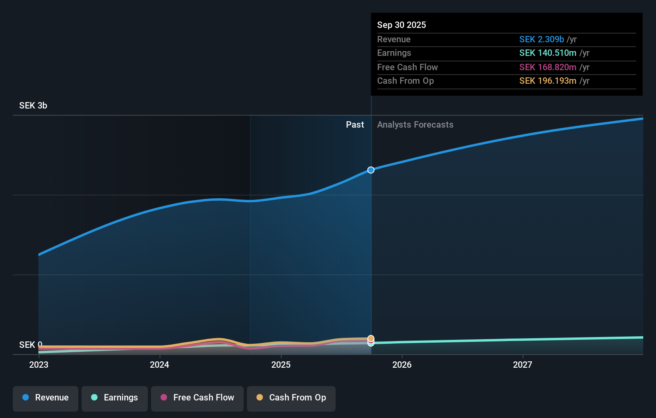Image resolution: width=656 pixels, height=418 pixels.
Task: Toggle the Earnings series visibility
Action: (x=115, y=398)
